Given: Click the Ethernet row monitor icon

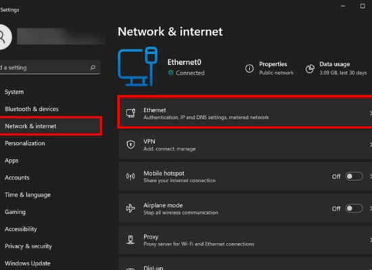Looking at the screenshot, I should pyautogui.click(x=131, y=113).
